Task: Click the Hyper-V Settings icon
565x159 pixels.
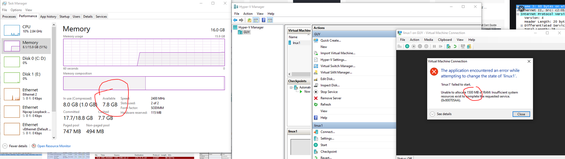Action: tap(316, 60)
